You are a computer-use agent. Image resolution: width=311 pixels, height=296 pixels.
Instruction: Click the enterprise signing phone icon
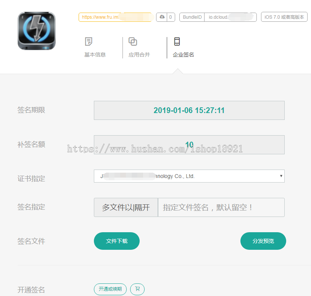[x=177, y=42]
